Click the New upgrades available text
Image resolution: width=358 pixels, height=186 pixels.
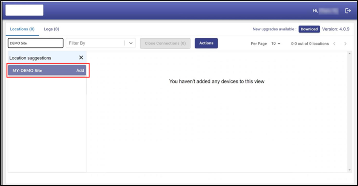tap(274, 29)
